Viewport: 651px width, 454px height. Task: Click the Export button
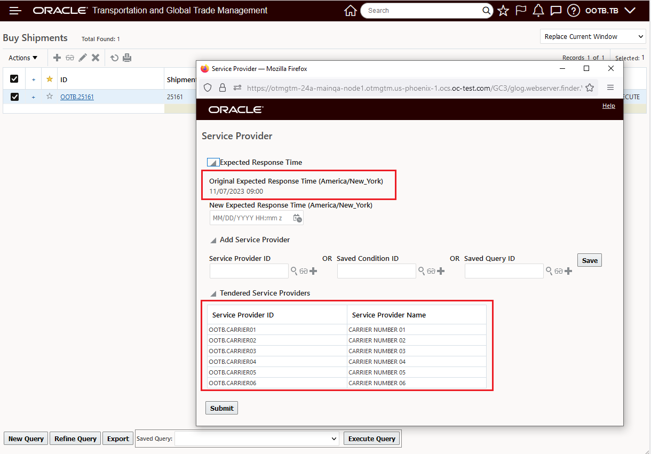pyautogui.click(x=118, y=439)
